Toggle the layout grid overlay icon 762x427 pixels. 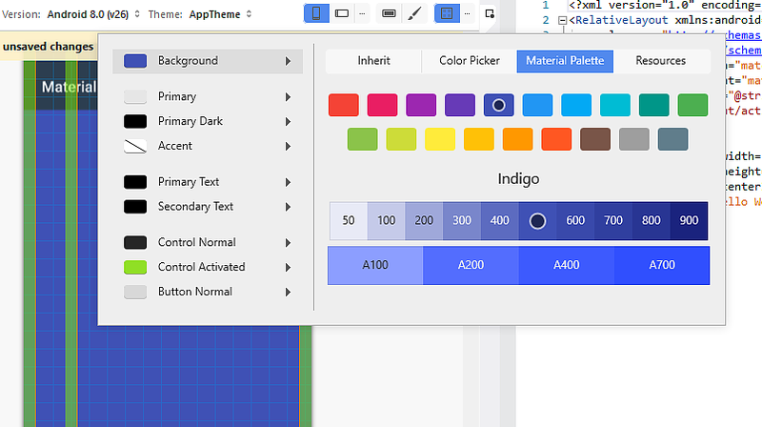pyautogui.click(x=447, y=13)
